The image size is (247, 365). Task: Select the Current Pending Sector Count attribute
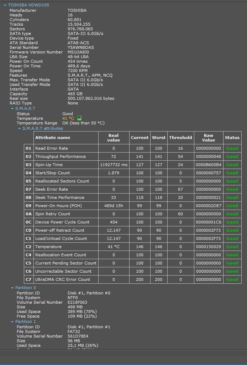pos(66,263)
